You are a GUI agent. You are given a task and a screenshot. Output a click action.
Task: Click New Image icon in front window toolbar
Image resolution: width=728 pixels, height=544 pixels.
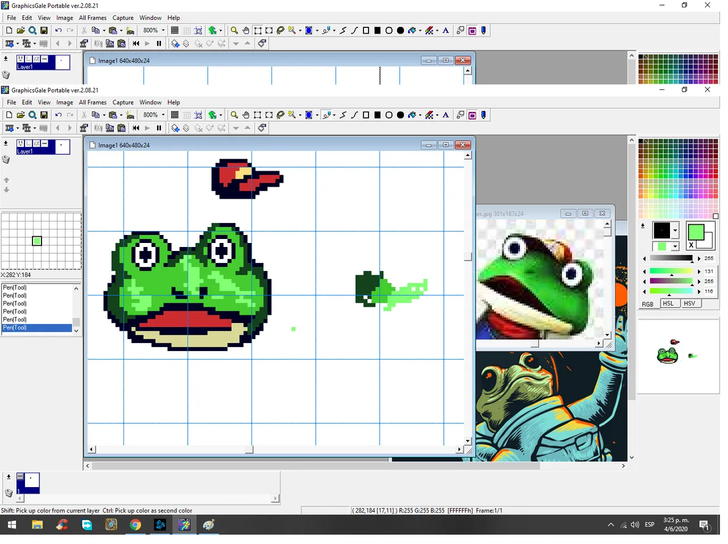[9, 115]
